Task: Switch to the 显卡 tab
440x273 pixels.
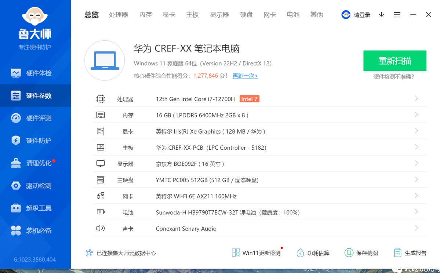Action: pos(169,15)
